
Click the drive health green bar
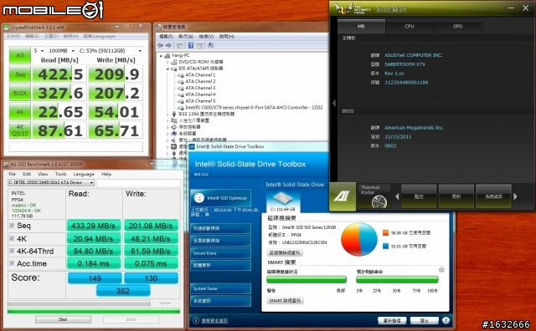pos(307,279)
